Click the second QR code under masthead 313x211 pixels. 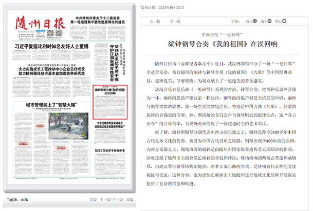pos(59,33)
